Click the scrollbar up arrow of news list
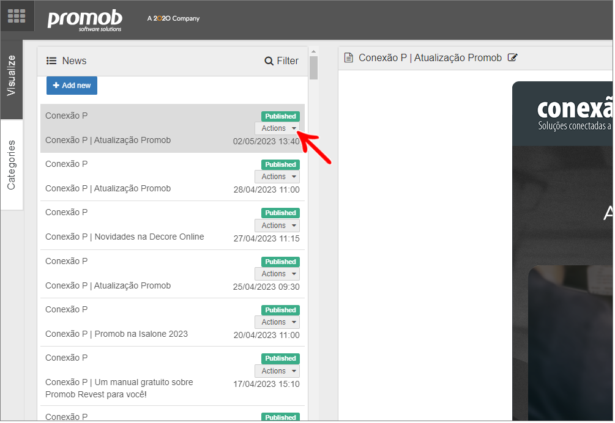Viewport: 615px width, 423px height. point(313,51)
